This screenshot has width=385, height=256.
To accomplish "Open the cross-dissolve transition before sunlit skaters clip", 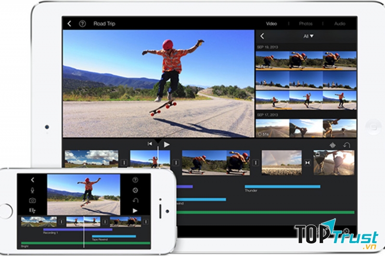I will pyautogui.click(x=308, y=163).
